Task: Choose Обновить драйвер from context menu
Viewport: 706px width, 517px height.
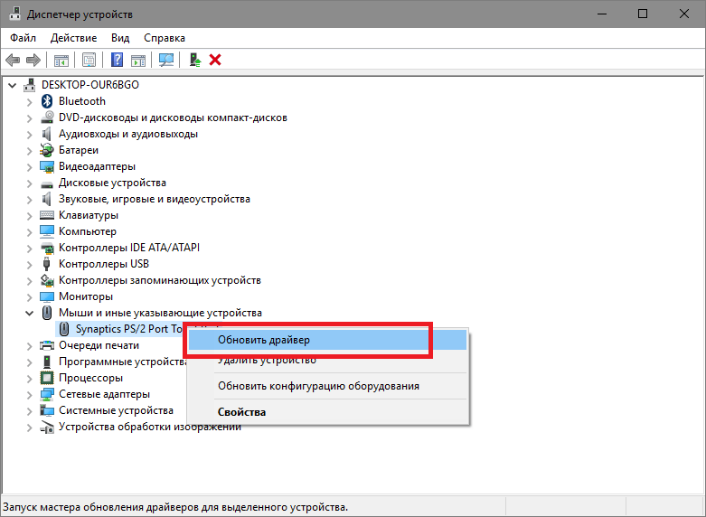Action: (x=327, y=340)
